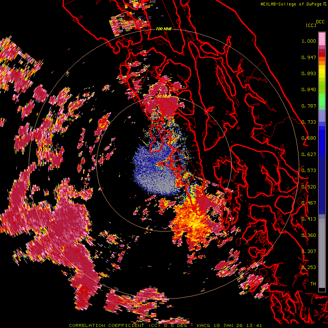Click the 0.573 scale value
The image size is (328, 328).
tap(309, 171)
